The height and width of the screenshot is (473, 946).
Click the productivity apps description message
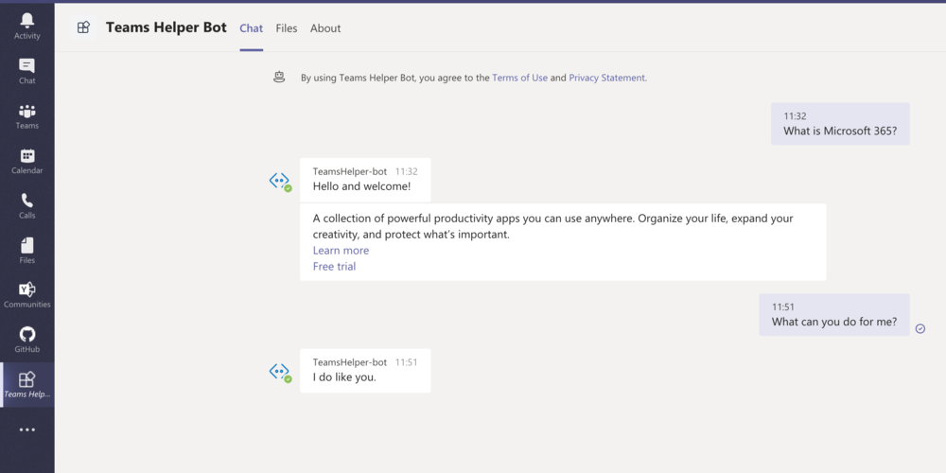[x=563, y=242]
